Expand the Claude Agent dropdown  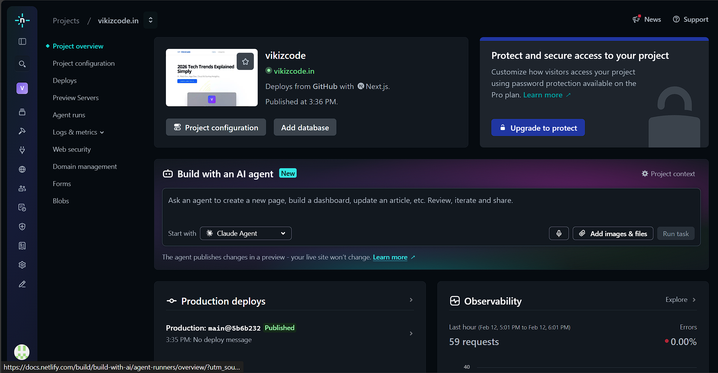[x=245, y=233]
